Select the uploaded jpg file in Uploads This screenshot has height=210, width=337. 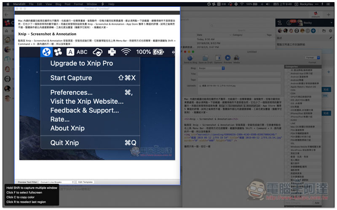(x=217, y=86)
